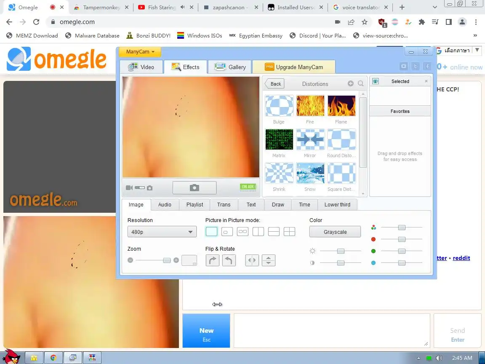This screenshot has width=485, height=364.
Task: Pick the Round Distortion effect
Action: pos(341,139)
